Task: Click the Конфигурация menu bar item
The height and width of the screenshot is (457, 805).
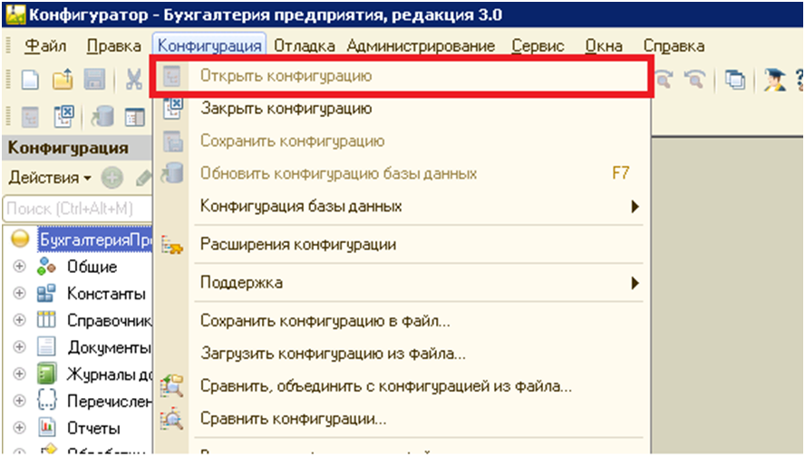Action: (x=209, y=45)
